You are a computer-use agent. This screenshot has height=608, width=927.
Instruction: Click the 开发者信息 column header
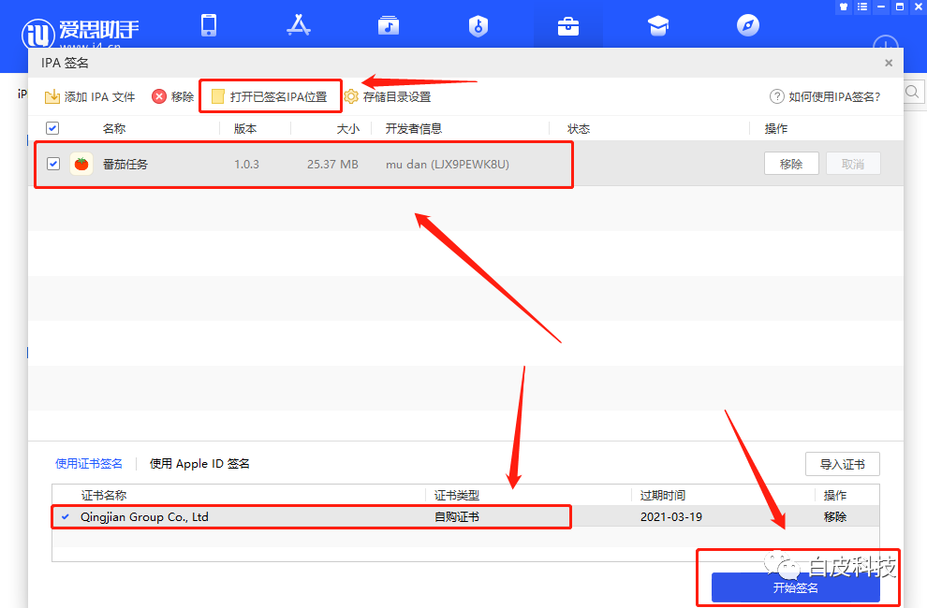pos(413,129)
